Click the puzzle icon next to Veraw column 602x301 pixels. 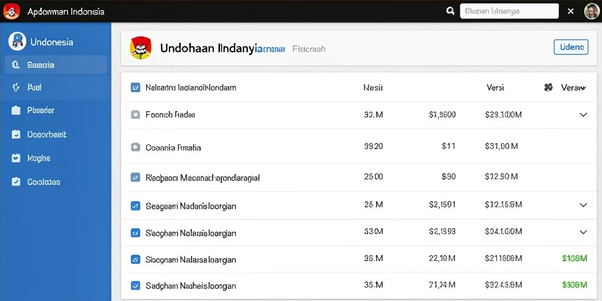(x=549, y=88)
